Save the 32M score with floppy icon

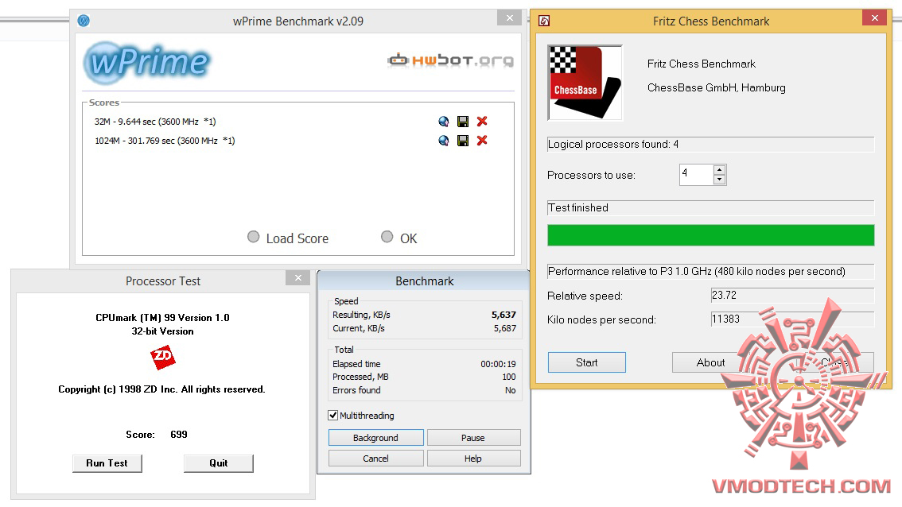[462, 122]
